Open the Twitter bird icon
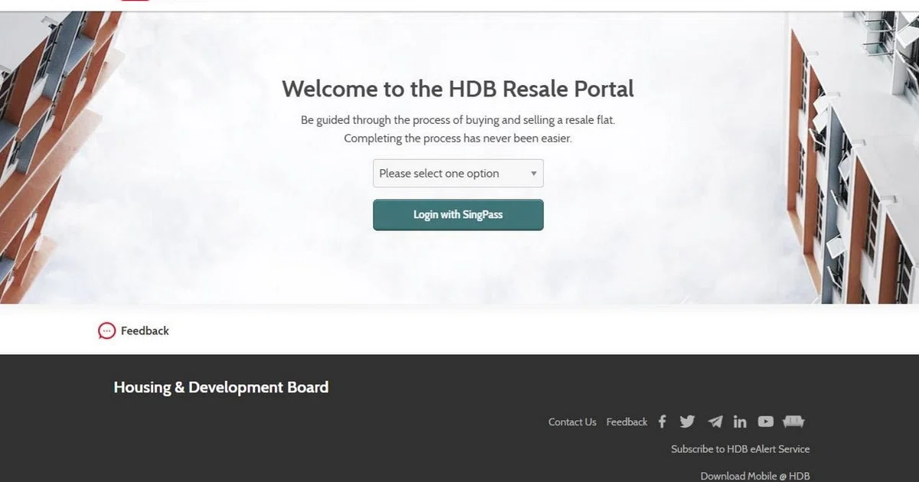 click(x=687, y=422)
